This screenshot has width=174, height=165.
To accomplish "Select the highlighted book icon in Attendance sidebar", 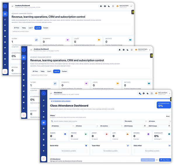I will click(x=43, y=123).
